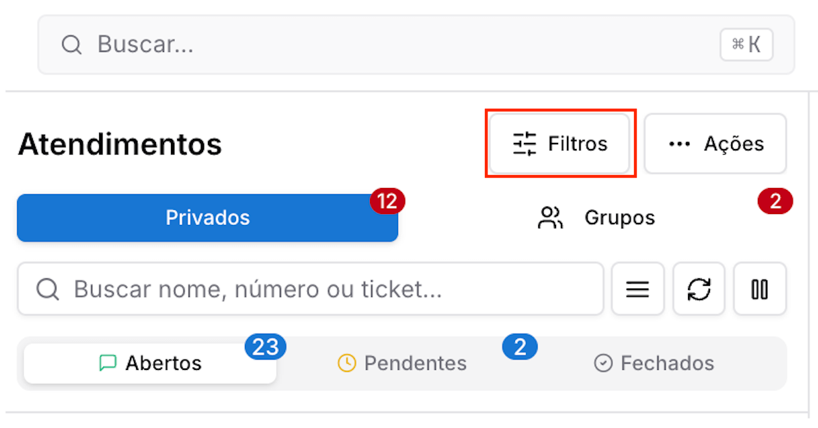Select the Privados tab
818x428 pixels.
(208, 218)
